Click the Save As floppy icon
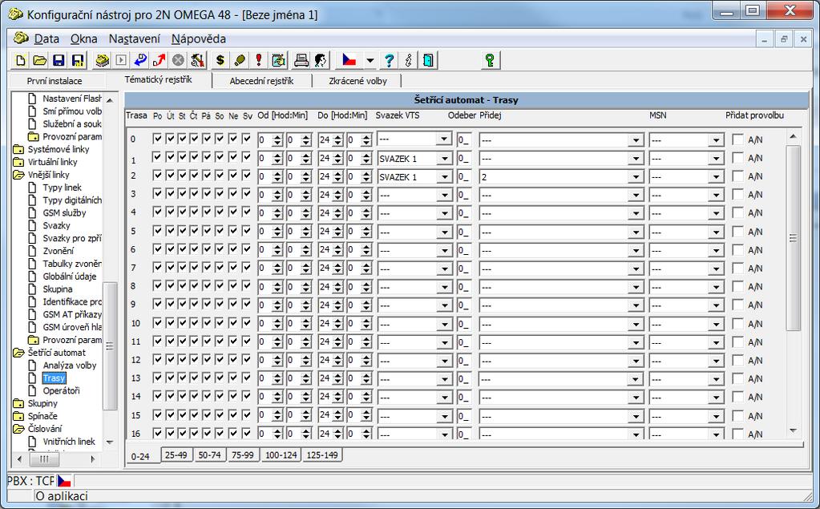The width and height of the screenshot is (820, 509). coord(78,60)
